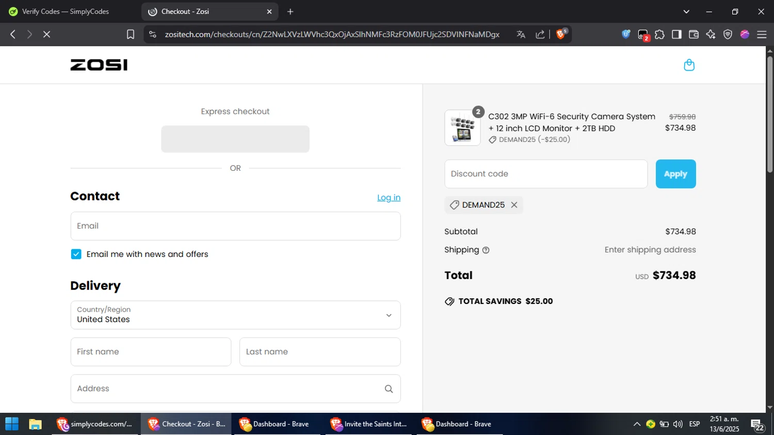
Task: Open the clock and date flyout
Action: tap(724, 424)
